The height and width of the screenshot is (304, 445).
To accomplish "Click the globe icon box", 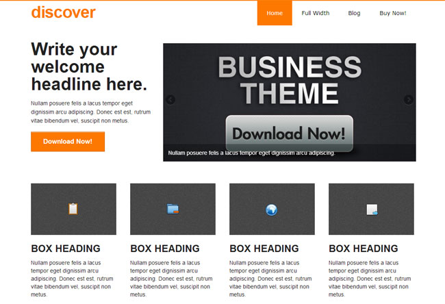I will (272, 209).
